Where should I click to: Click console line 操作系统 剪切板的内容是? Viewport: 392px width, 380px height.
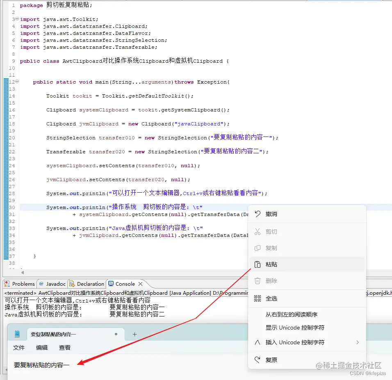pyautogui.click(x=43, y=307)
